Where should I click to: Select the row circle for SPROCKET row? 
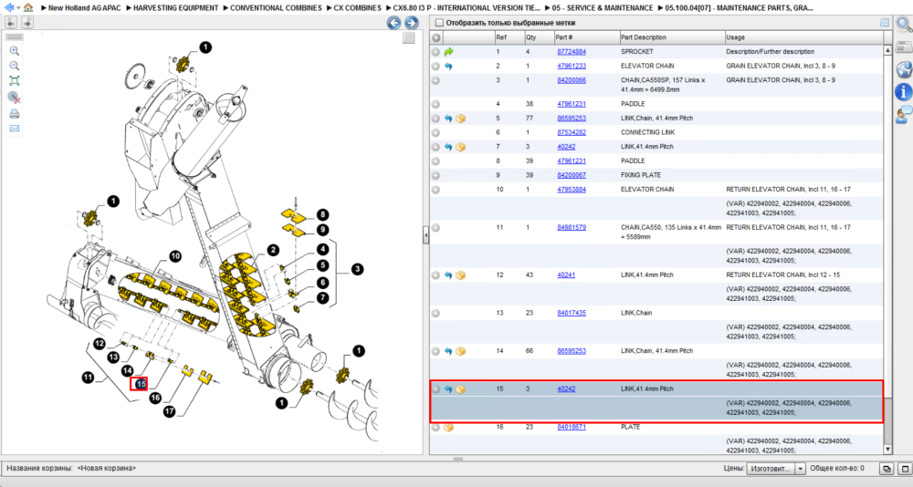click(x=436, y=52)
